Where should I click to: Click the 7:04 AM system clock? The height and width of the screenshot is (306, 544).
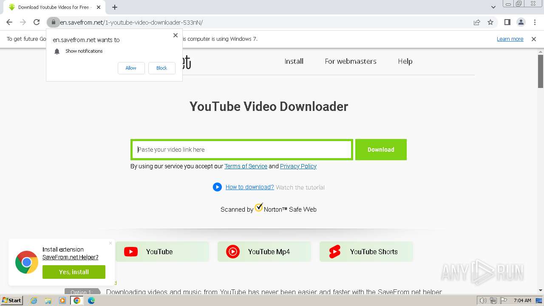[522, 300]
